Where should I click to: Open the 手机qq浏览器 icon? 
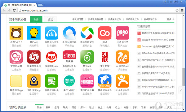coord(69,33)
